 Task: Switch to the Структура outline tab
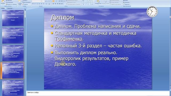[10, 8]
